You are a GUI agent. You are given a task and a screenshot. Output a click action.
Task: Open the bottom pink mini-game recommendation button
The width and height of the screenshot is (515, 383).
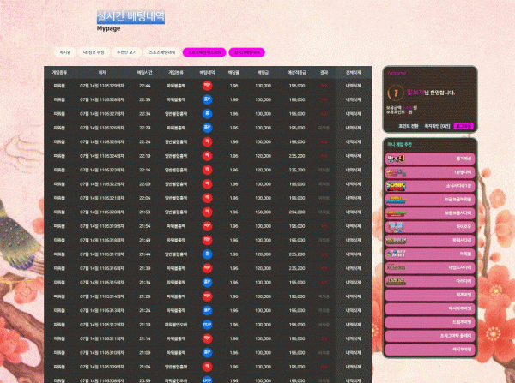tap(430, 350)
